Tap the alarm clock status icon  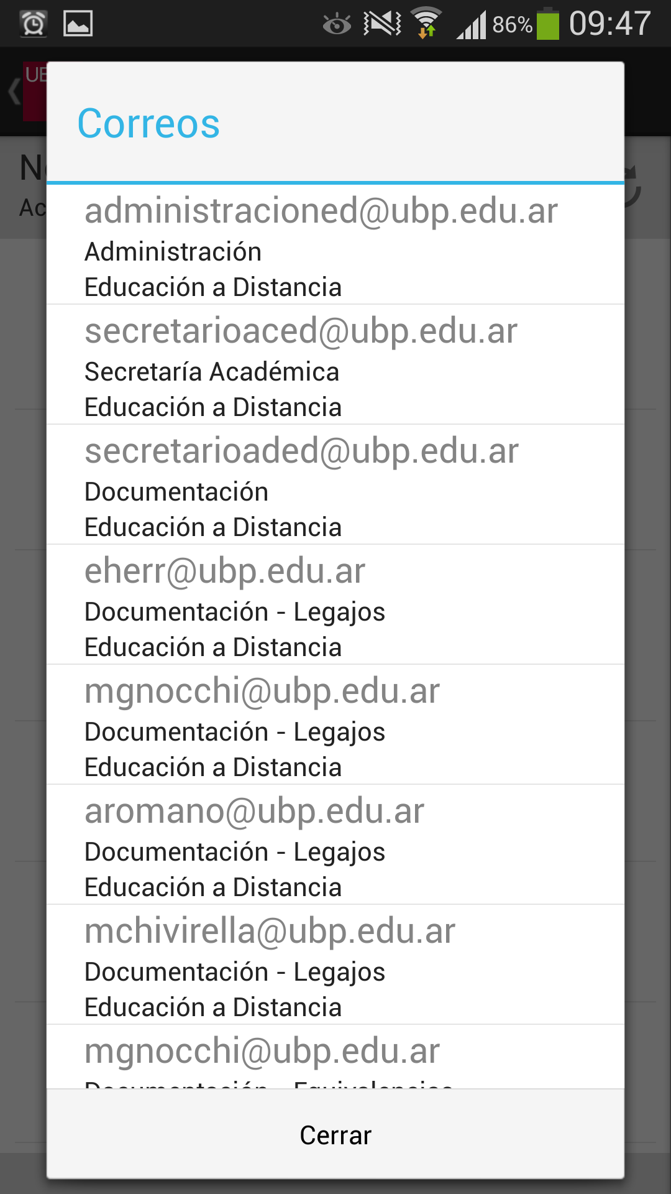click(34, 24)
